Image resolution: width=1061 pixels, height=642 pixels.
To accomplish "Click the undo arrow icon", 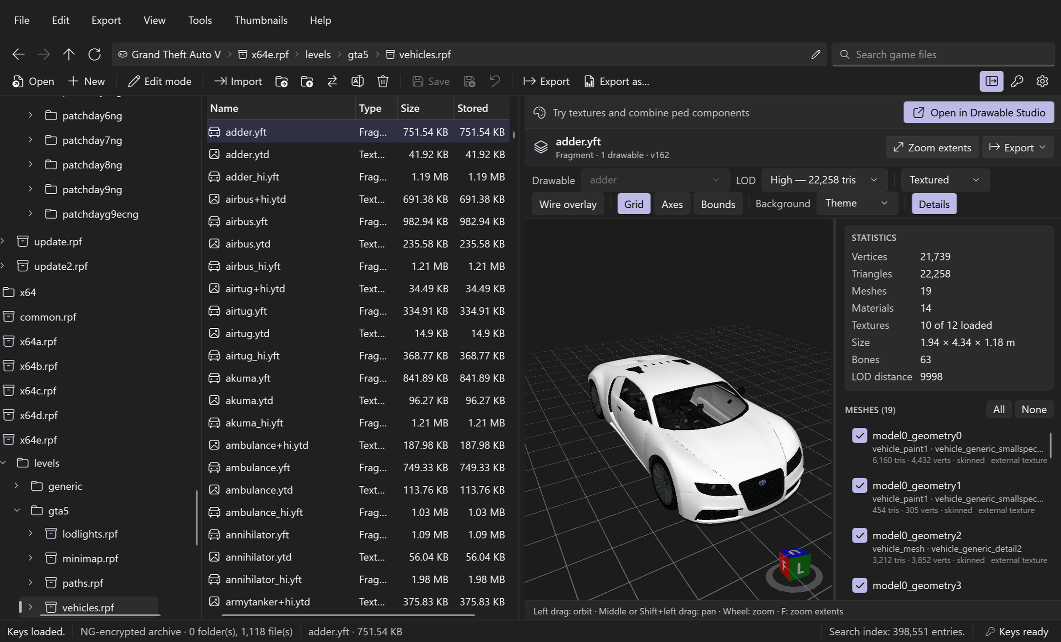I will [x=495, y=81].
